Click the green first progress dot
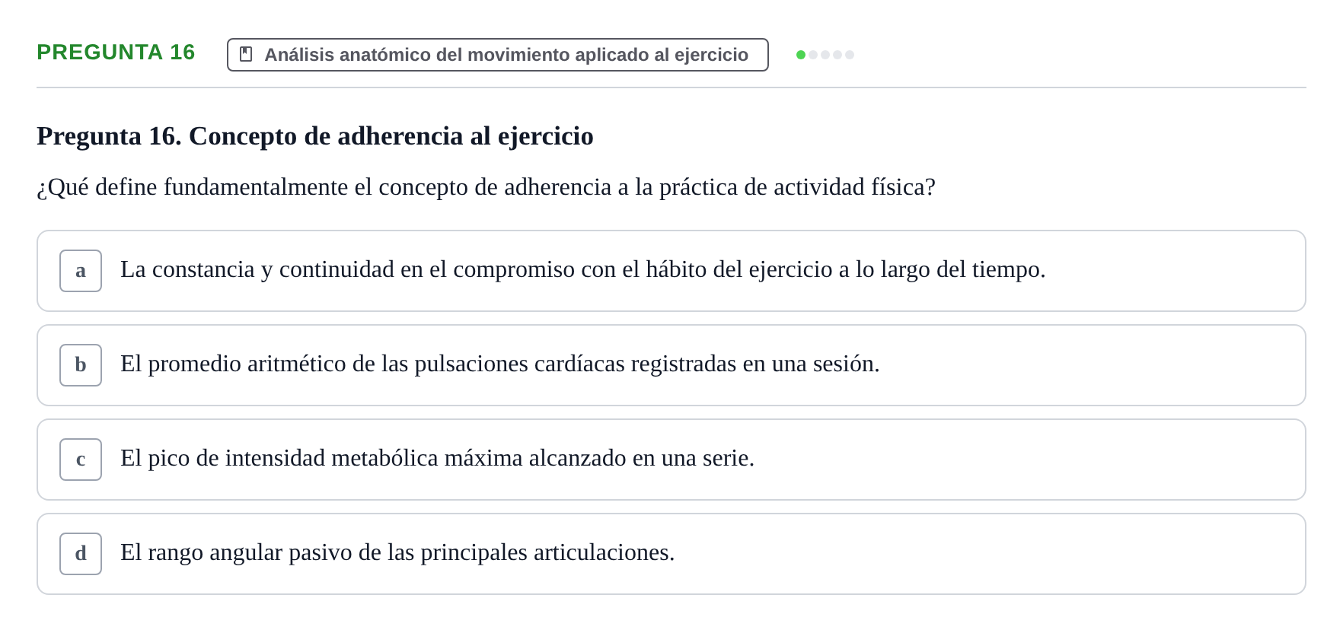Viewport: 1343px width, 633px height. coord(801,55)
